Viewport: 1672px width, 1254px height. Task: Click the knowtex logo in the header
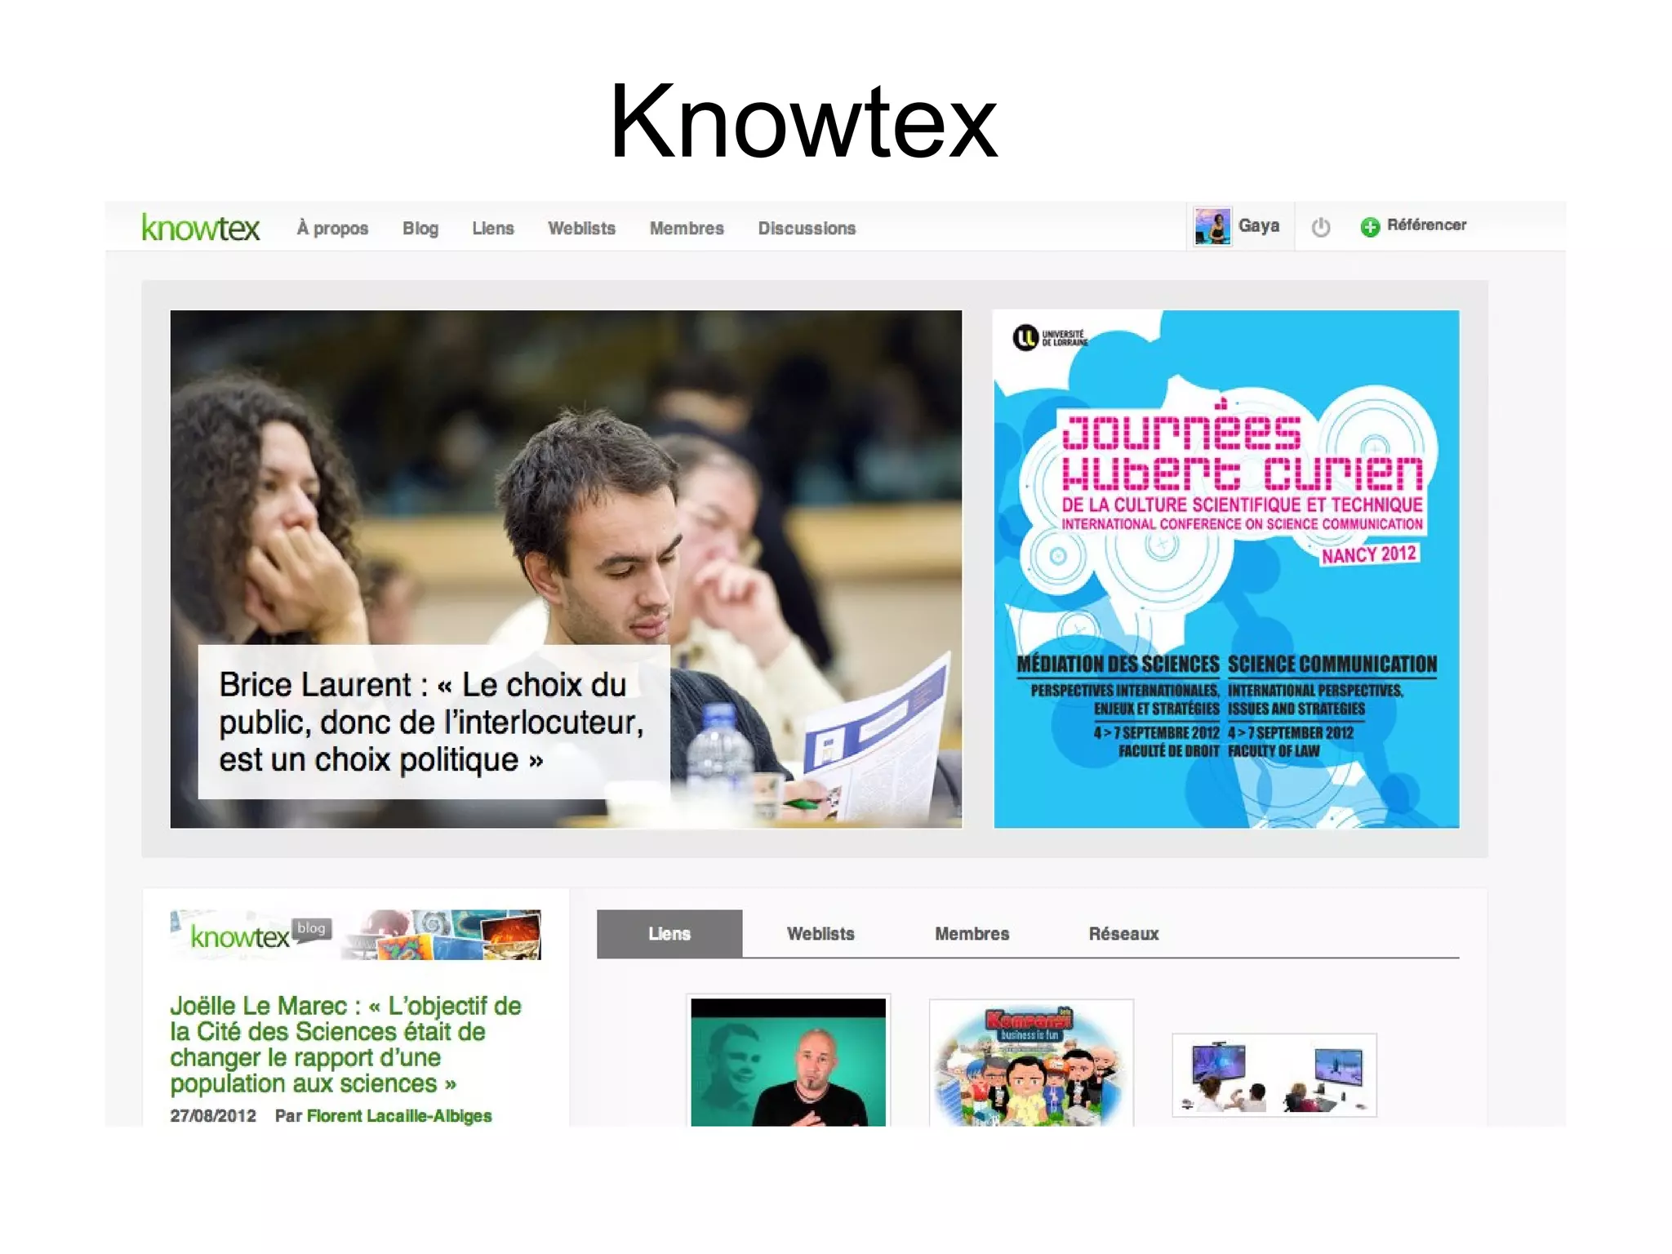tap(201, 228)
